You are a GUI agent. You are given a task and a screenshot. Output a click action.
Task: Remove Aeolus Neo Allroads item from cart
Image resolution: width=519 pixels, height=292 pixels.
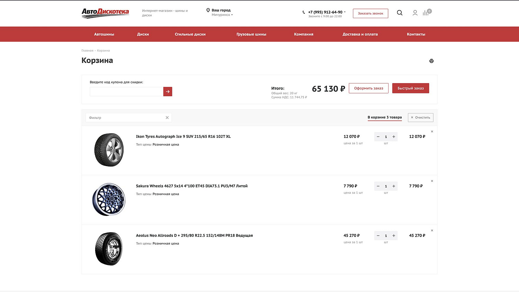[x=432, y=230]
